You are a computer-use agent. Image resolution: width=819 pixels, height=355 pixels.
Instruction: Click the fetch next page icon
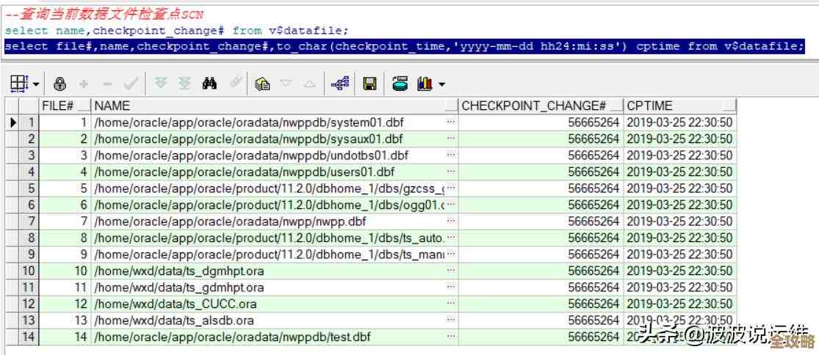pyautogui.click(x=161, y=84)
